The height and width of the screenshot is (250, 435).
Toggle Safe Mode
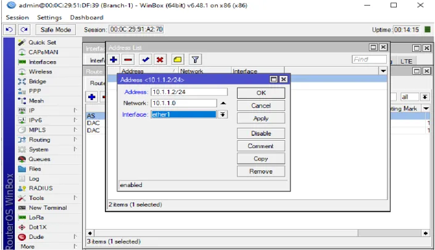click(x=56, y=30)
